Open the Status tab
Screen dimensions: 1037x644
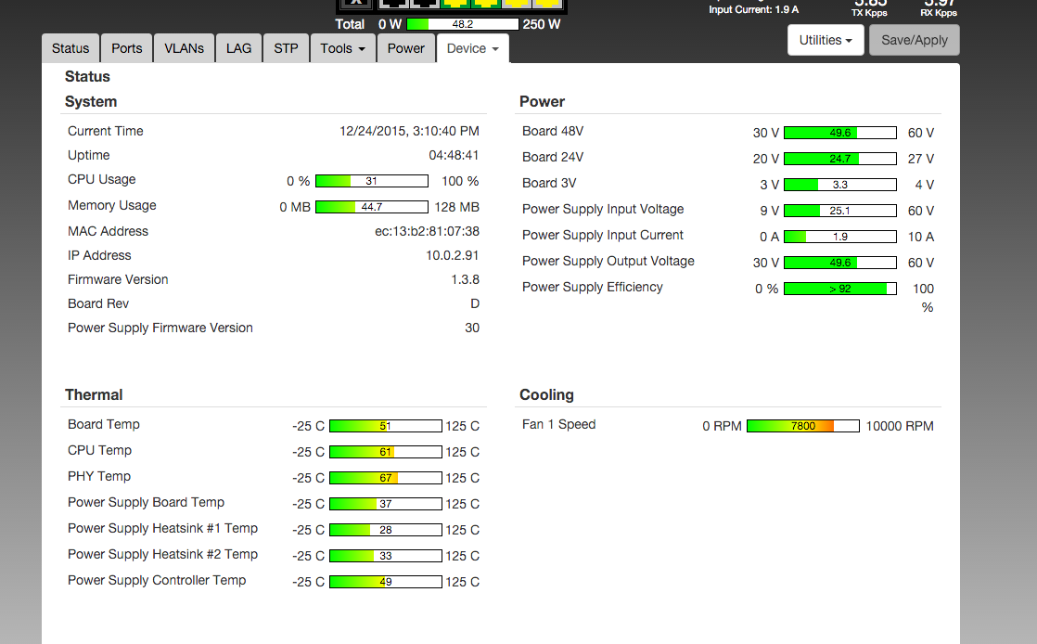pos(70,48)
